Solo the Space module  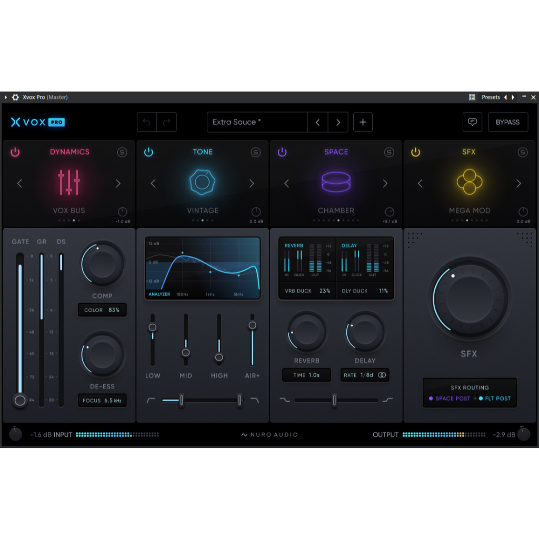point(389,152)
